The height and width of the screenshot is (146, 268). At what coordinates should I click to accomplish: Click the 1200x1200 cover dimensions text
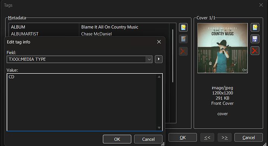223,93
